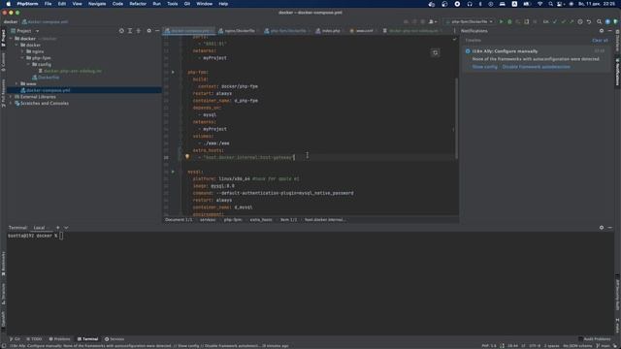
Task: Click Clear all in Notifications
Action: pyautogui.click(x=600, y=41)
